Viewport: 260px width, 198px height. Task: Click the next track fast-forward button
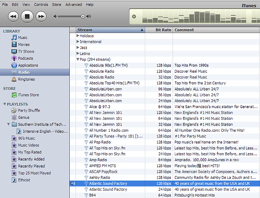click(x=41, y=16)
